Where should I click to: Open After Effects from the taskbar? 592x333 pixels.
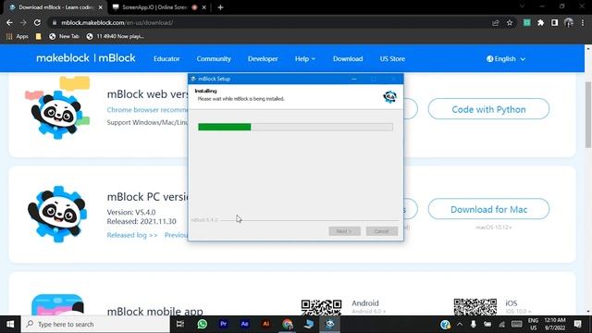[244, 325]
